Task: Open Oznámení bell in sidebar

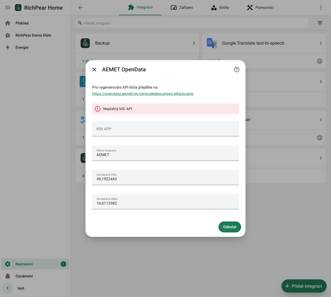Action: (8, 276)
